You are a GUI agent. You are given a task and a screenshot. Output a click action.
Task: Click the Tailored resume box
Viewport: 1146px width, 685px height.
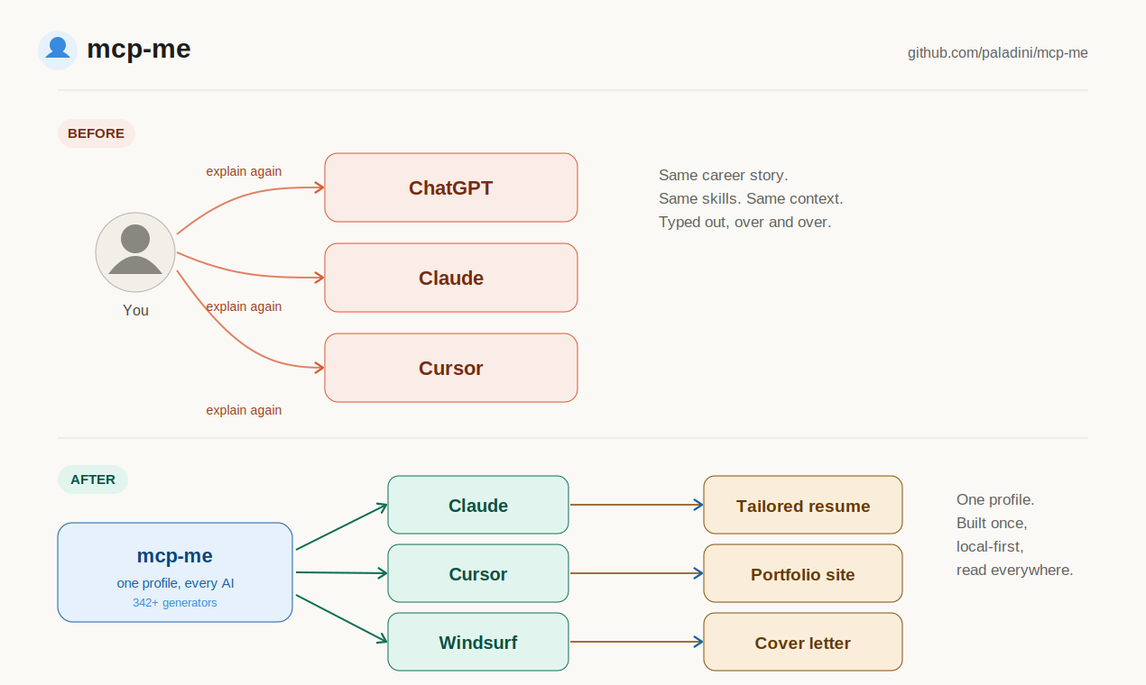pos(803,505)
